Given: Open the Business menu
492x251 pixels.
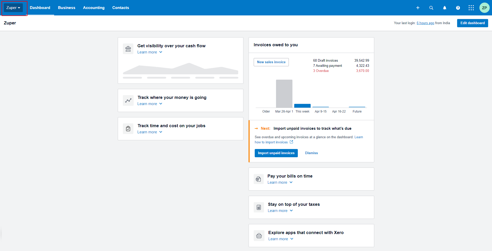Looking at the screenshot, I should pos(66,8).
